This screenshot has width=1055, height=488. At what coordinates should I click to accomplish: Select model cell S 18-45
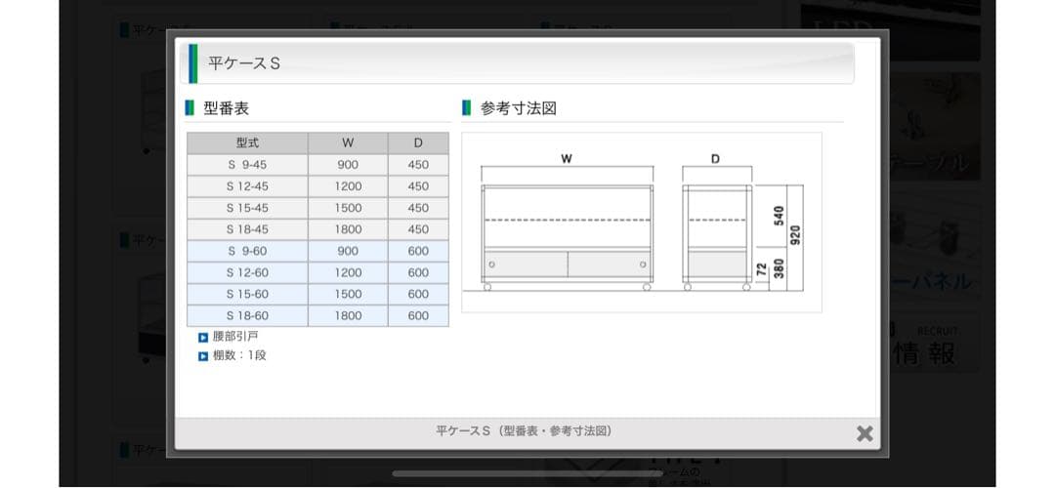[247, 229]
